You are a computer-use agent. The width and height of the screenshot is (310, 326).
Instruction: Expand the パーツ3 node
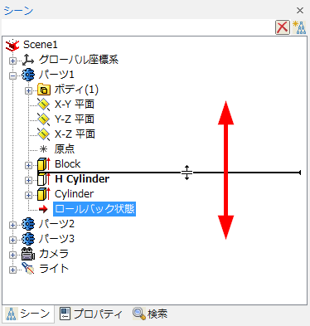pyautogui.click(x=12, y=240)
